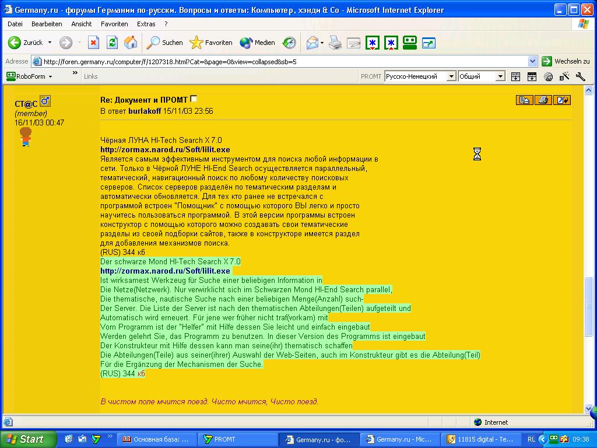The width and height of the screenshot is (597, 448).
Task: Click the CT@C user avatar image
Action: pyautogui.click(x=26, y=137)
